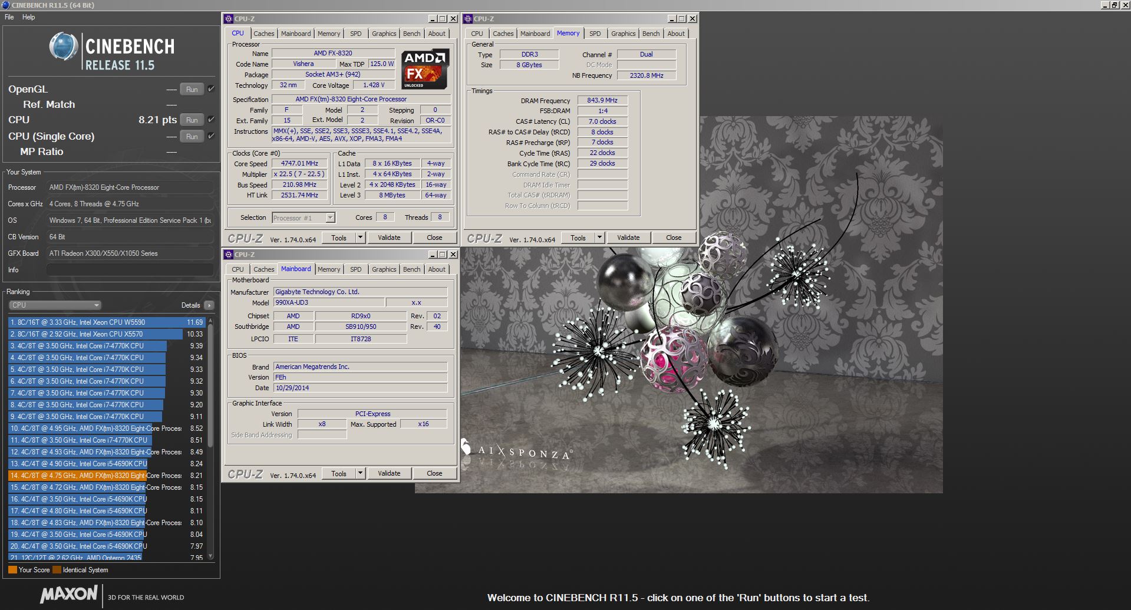Click Tools button in Mainboard window
This screenshot has width=1131, height=610.
point(339,473)
